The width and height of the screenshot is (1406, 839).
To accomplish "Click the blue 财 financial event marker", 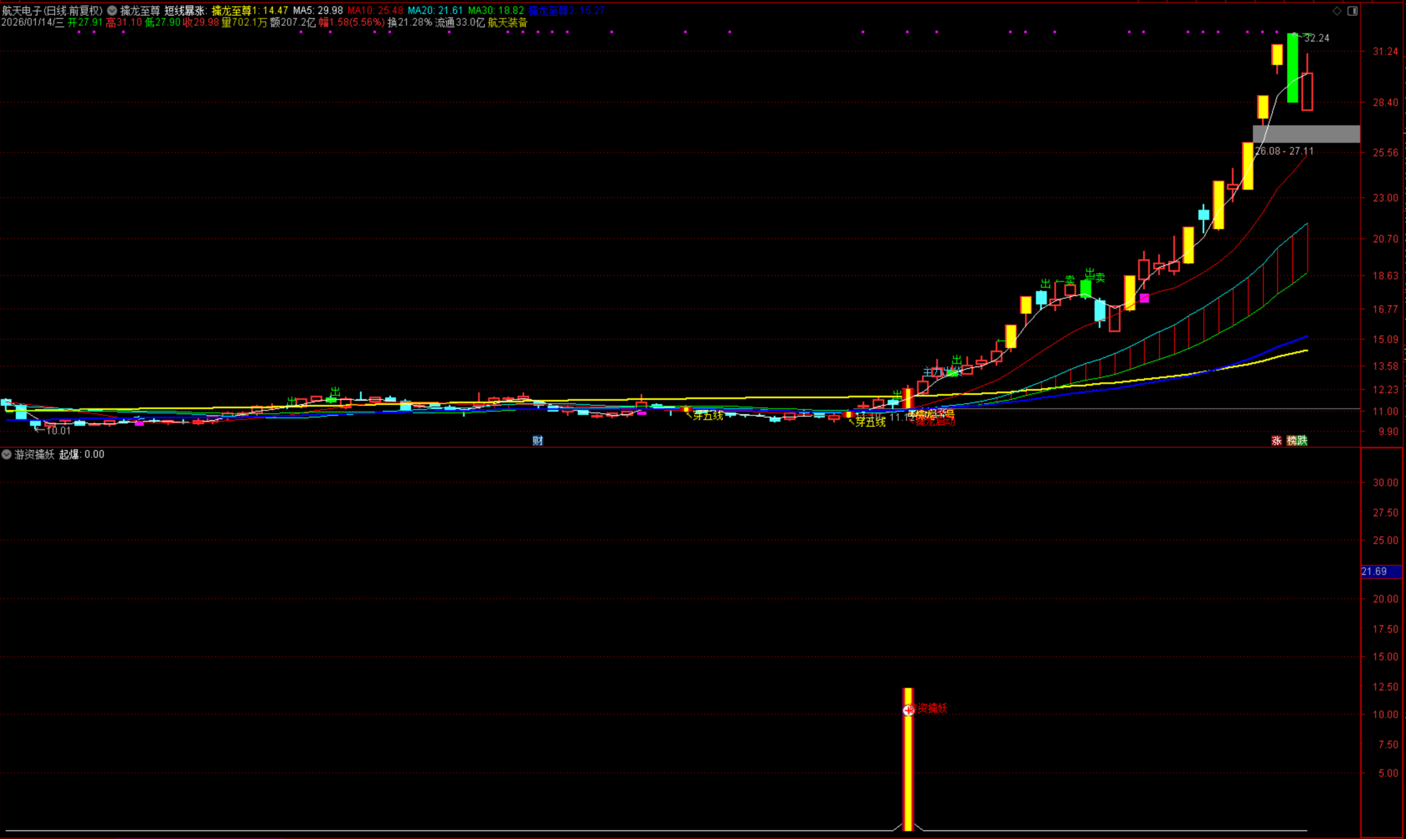I will pyautogui.click(x=538, y=440).
